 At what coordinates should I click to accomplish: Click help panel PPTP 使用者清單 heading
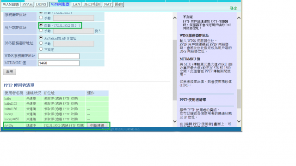point(193,100)
